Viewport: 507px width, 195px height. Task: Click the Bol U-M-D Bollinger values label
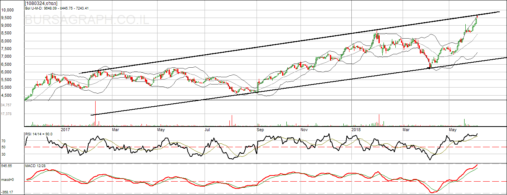tap(57, 8)
